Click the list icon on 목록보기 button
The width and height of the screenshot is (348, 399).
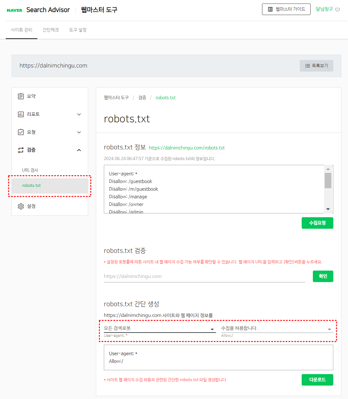coord(307,65)
